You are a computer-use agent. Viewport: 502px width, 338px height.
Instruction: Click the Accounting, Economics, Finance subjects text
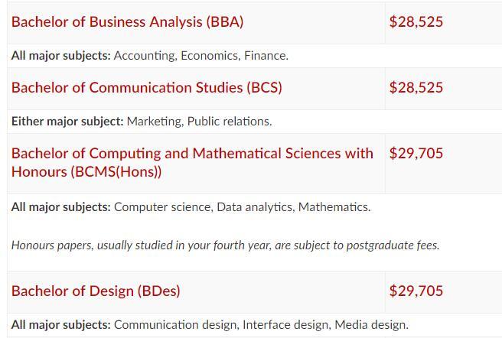(x=201, y=56)
